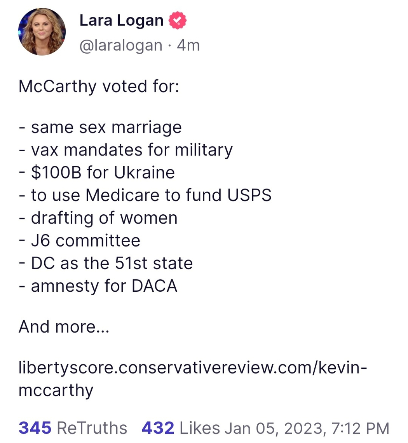
Task: Click the "McCarthy voted for:" heading text
Action: click(98, 86)
